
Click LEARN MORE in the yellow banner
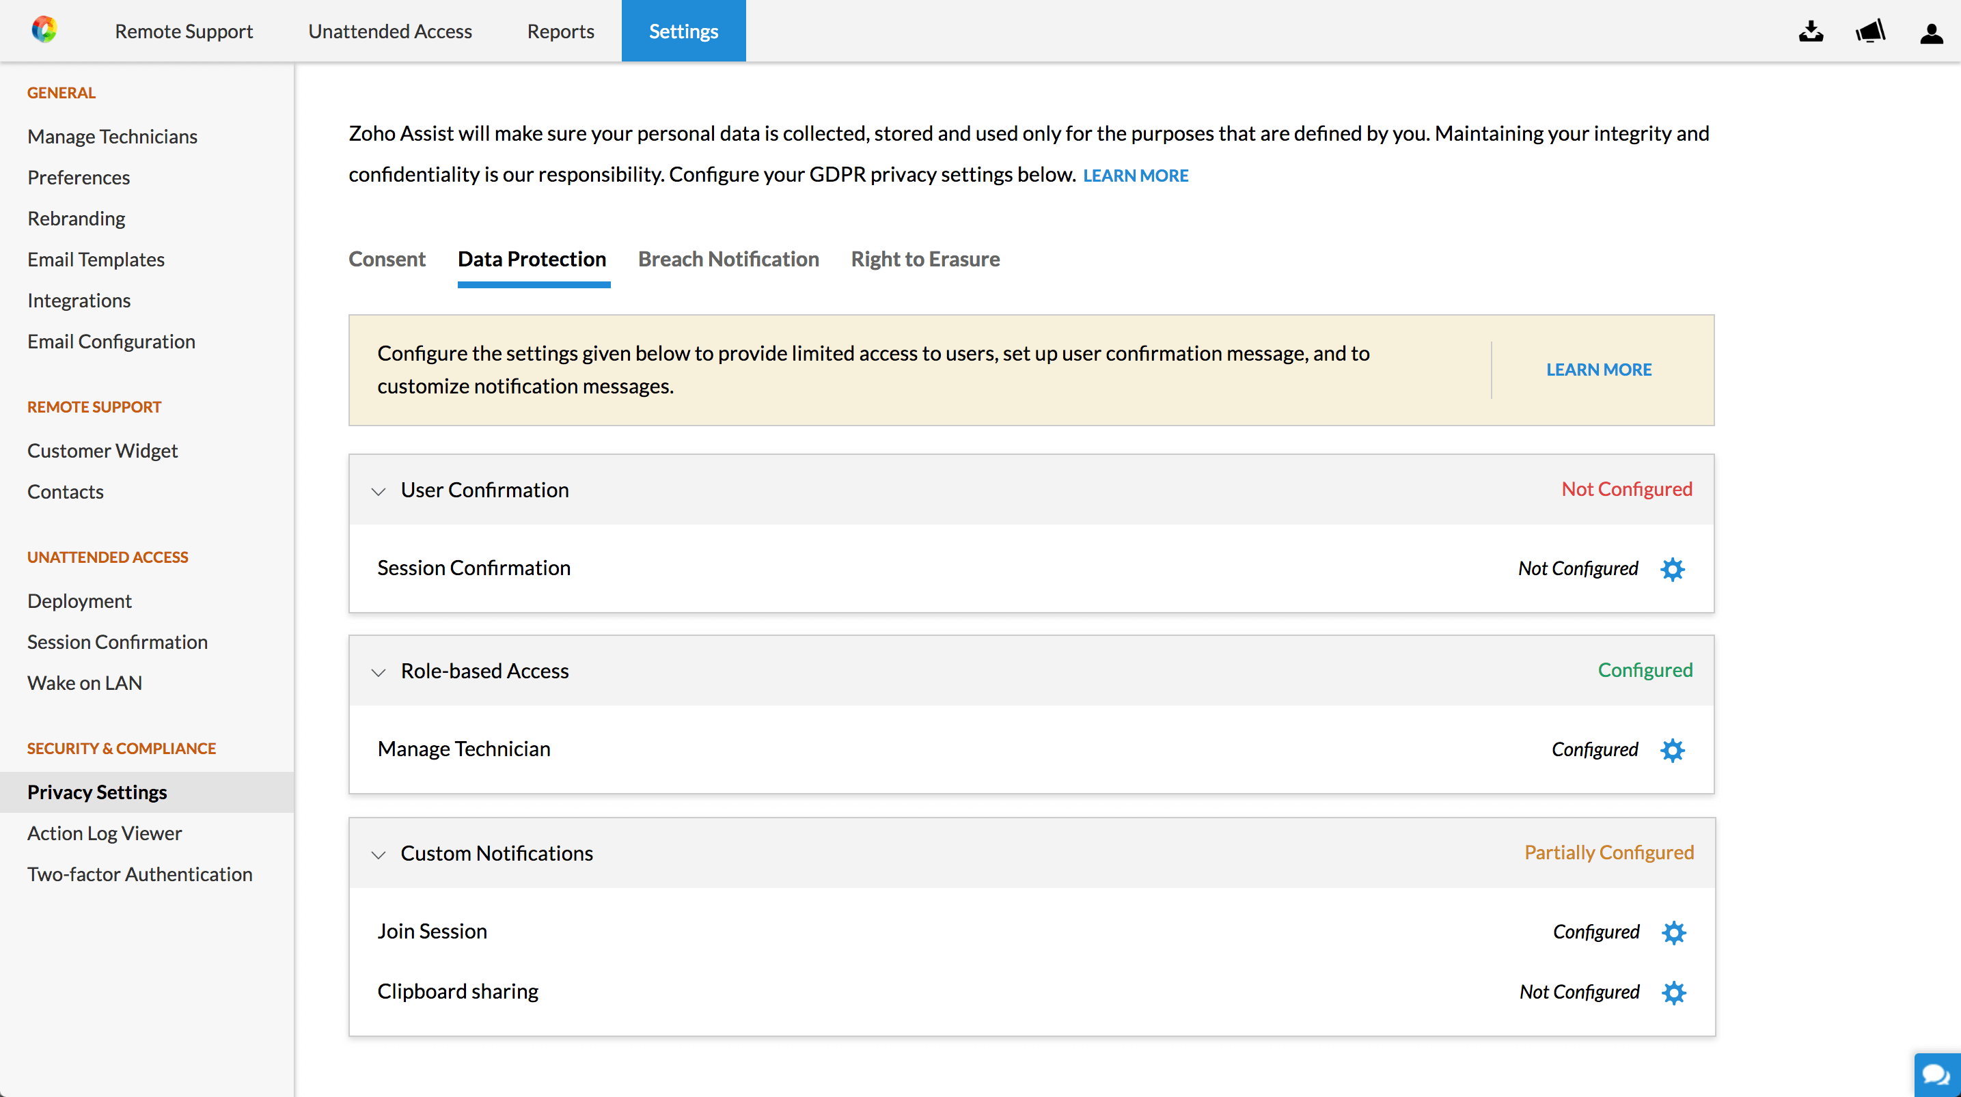click(x=1598, y=370)
